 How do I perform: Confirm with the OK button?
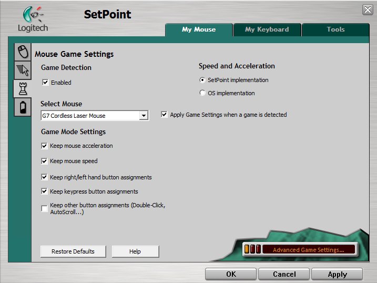pos(231,275)
